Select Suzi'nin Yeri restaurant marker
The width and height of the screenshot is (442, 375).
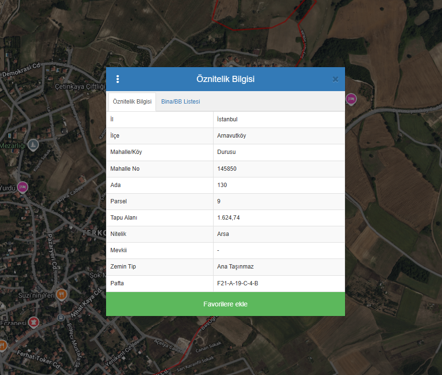[x=61, y=294]
